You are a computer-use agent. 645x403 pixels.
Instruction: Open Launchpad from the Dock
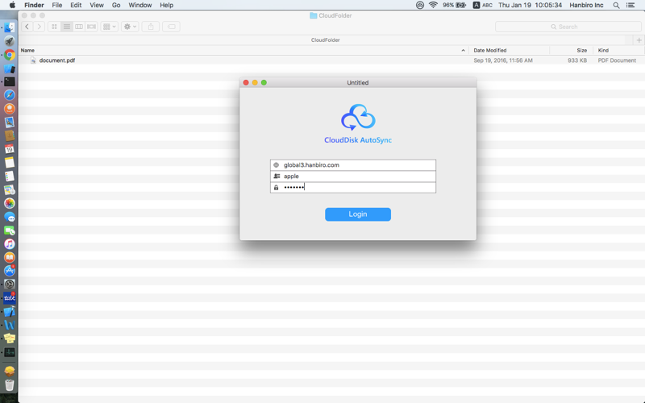click(10, 41)
